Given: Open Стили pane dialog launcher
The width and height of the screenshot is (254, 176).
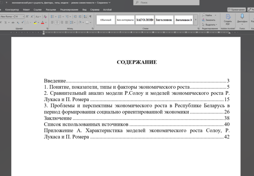Looking at the screenshot, I should pos(198,28).
